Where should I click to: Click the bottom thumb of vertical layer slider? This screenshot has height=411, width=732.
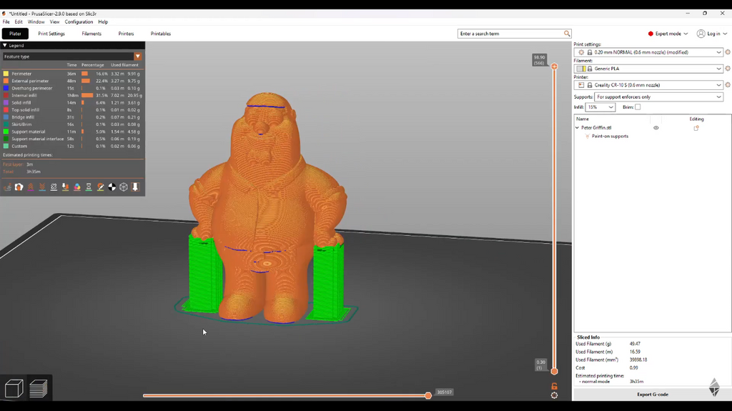tap(554, 371)
